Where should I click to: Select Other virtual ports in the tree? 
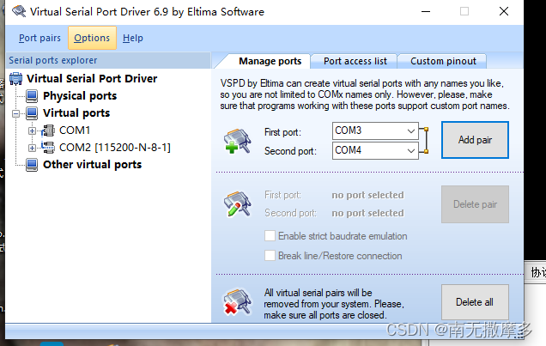(x=92, y=164)
